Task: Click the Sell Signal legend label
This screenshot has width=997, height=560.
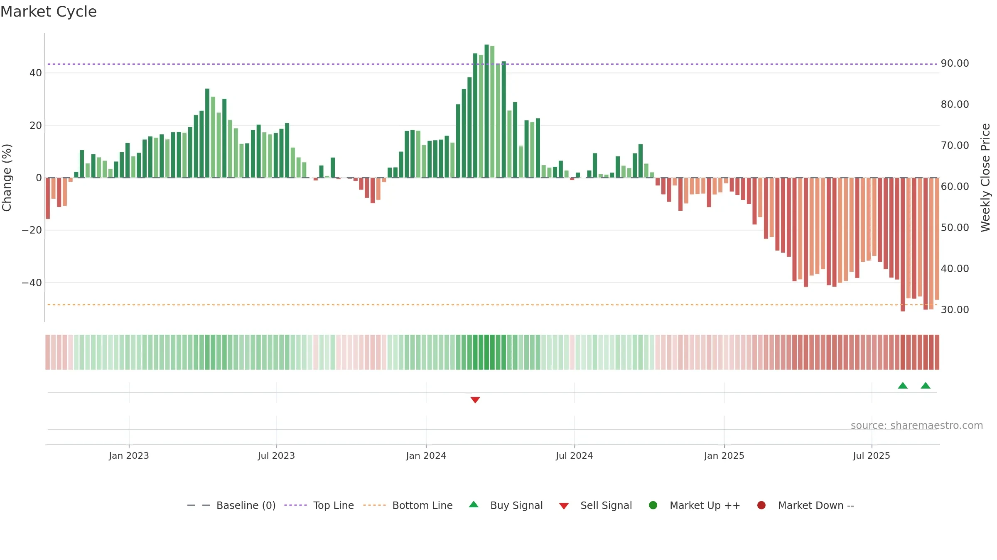Action: pos(606,505)
